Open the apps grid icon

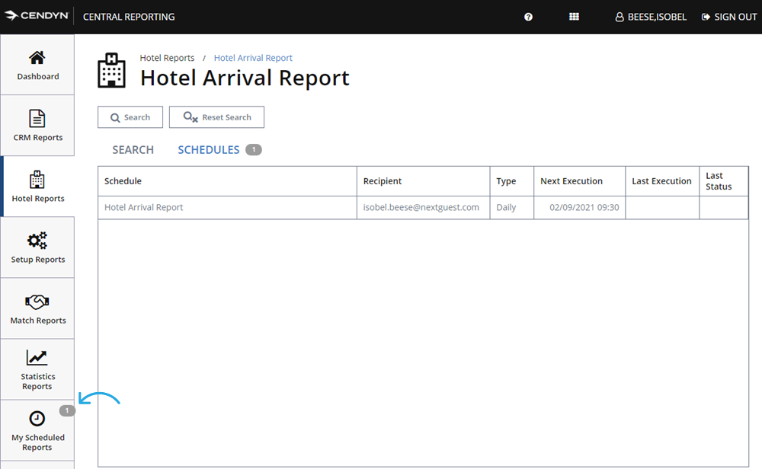tap(574, 17)
